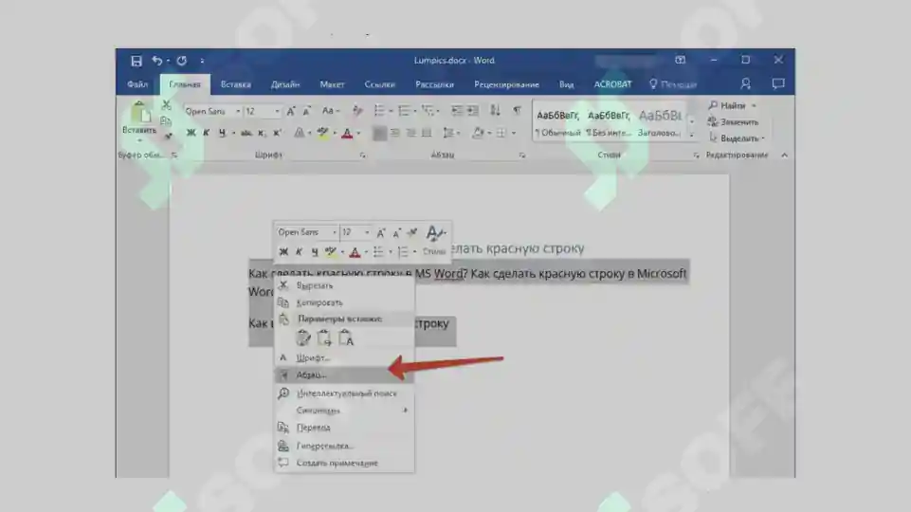
Task: Click the Sort icon in the ribbon
Action: click(x=495, y=110)
